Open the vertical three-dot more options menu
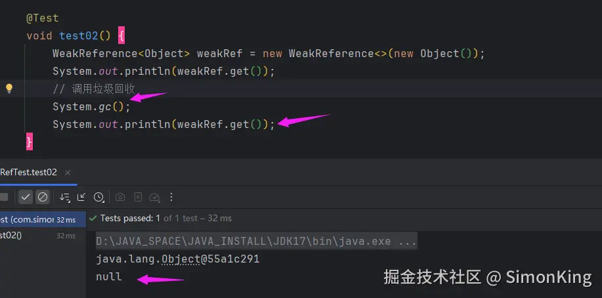Screen dimensions: 602x298 pos(171,197)
